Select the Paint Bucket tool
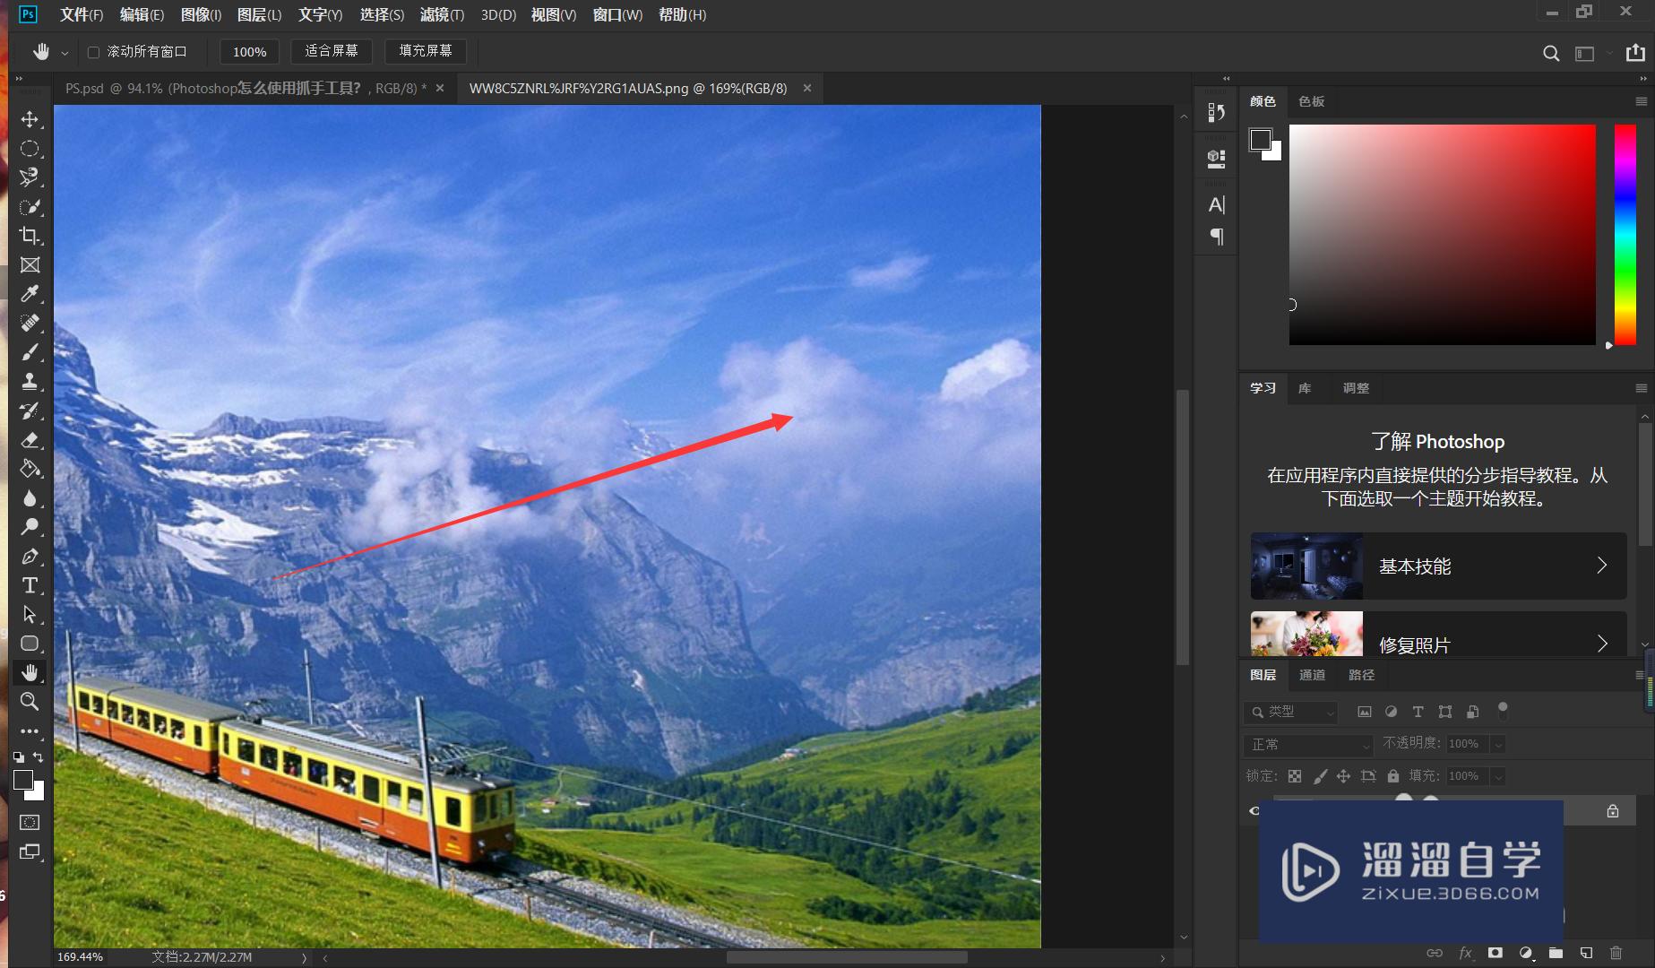 pyautogui.click(x=30, y=469)
